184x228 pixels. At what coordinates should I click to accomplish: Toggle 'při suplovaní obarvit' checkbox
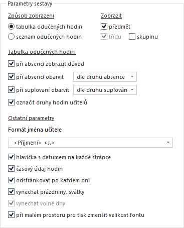point(11,90)
